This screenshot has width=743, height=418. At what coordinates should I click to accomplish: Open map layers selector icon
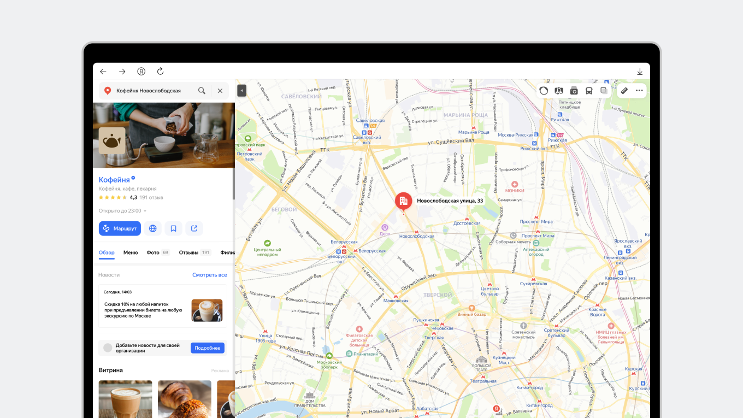604,91
